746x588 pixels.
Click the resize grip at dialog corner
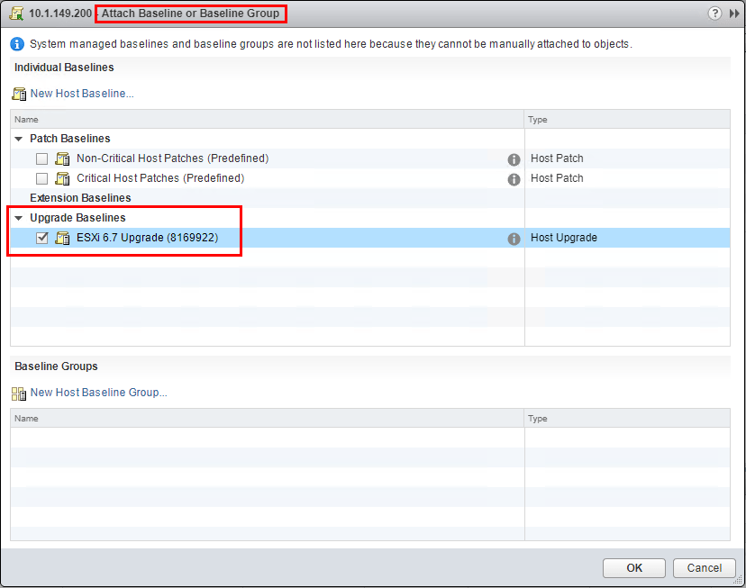(x=738, y=580)
